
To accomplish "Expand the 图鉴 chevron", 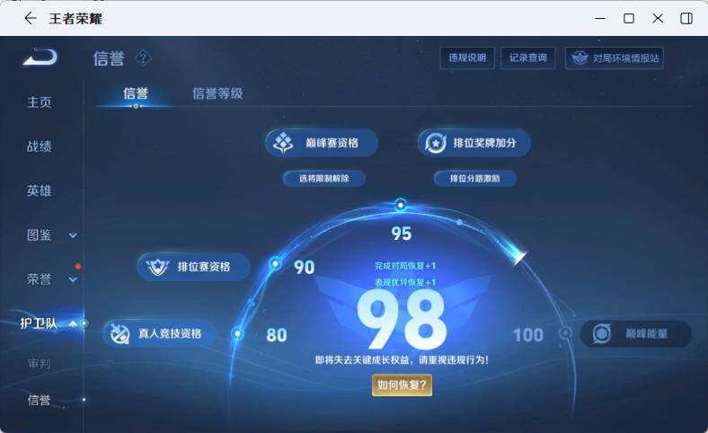I will click(x=73, y=235).
